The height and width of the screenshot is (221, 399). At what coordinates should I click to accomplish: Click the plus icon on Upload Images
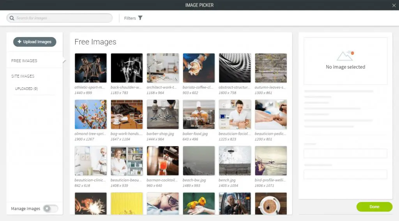[x=19, y=41]
